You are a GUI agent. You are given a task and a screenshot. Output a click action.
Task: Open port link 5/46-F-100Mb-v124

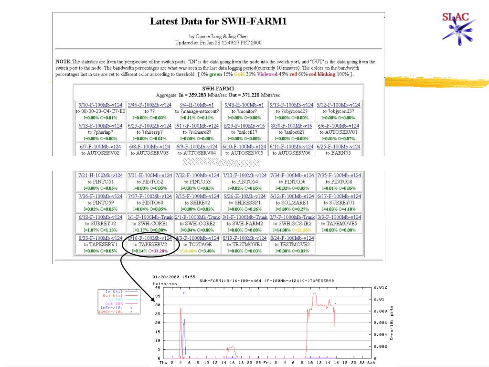point(149,105)
